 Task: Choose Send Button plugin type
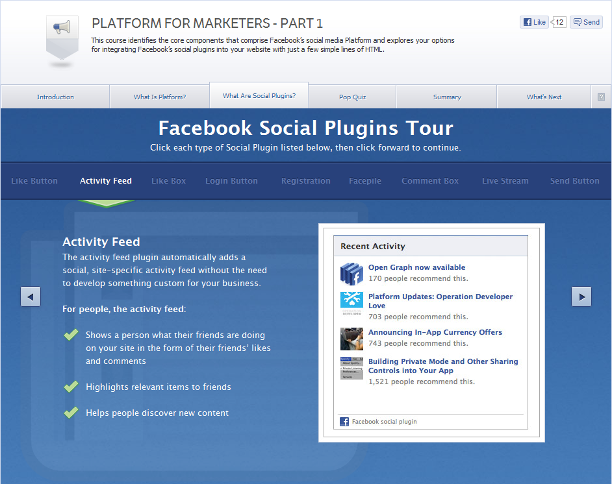tap(575, 181)
